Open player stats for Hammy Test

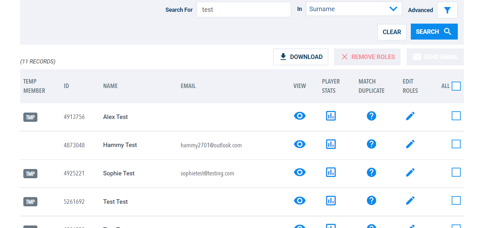[x=331, y=144]
